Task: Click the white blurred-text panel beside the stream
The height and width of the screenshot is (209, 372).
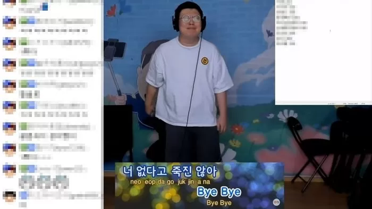Action: tap(323, 52)
